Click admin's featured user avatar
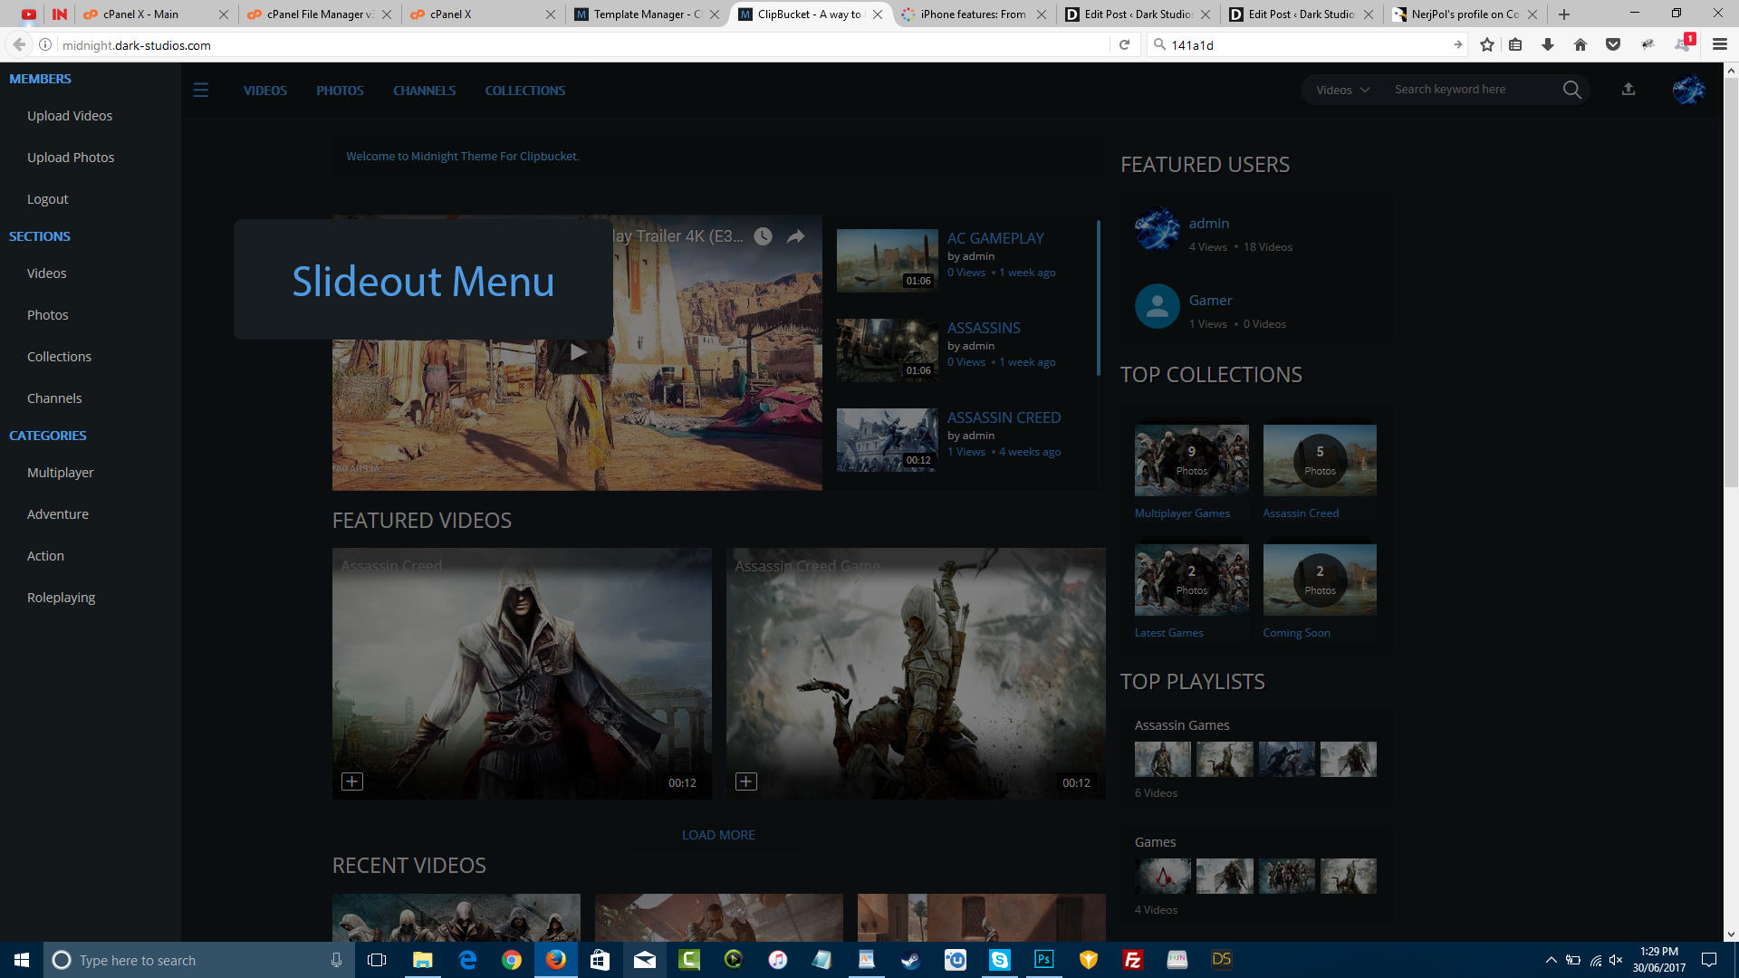The height and width of the screenshot is (978, 1739). coord(1158,229)
